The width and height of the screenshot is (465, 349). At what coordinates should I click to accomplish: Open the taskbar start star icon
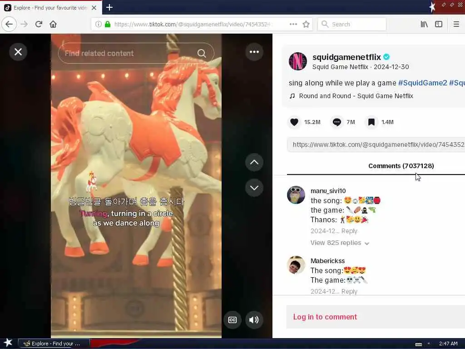(x=8, y=343)
